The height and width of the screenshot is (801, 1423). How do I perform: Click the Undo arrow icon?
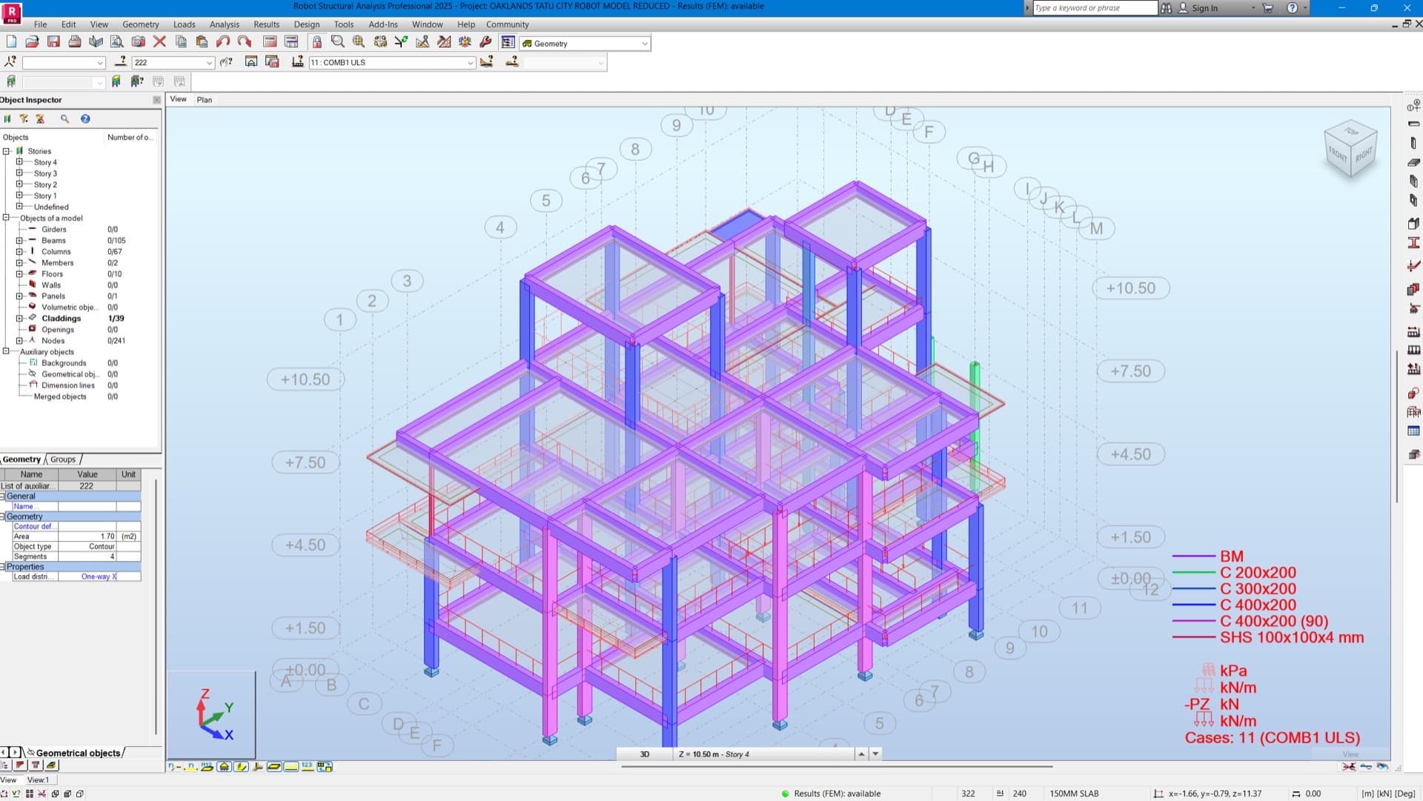pos(222,42)
